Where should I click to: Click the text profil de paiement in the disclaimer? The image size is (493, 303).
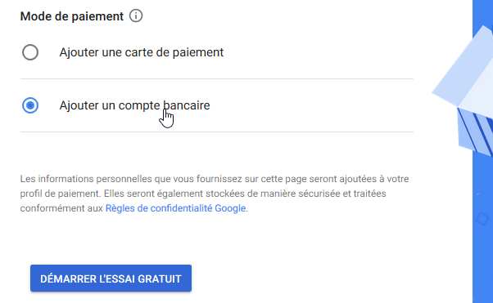pos(60,194)
